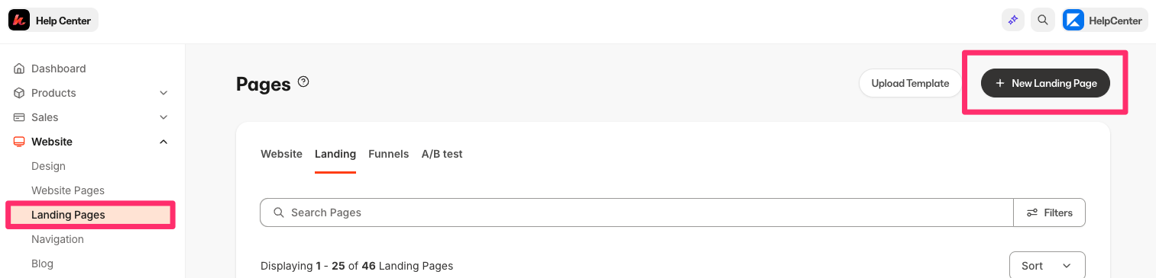Open the HelpCenter account avatar icon

[x=1073, y=20]
